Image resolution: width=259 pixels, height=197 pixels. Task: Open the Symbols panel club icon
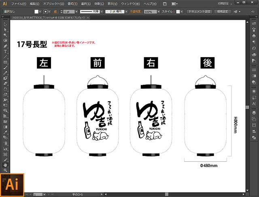click(x=254, y=36)
